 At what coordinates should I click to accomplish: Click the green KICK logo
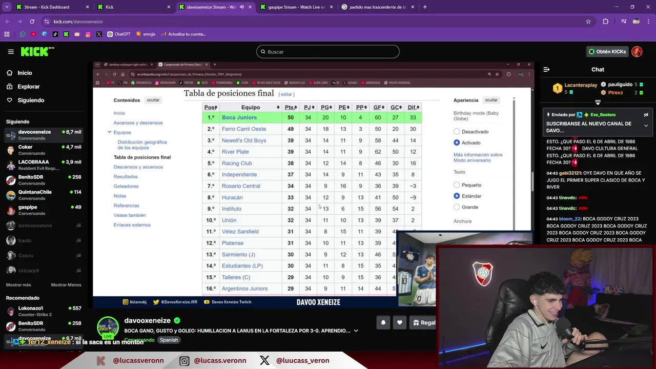pyautogui.click(x=37, y=51)
